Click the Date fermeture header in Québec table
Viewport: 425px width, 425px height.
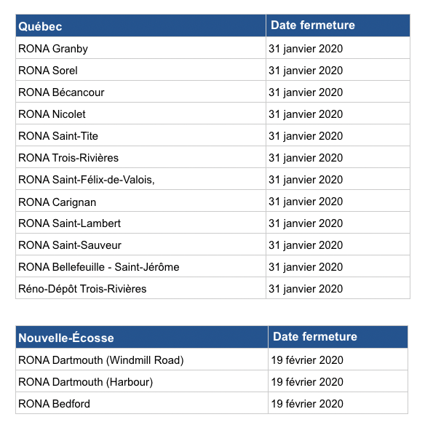pos(338,25)
